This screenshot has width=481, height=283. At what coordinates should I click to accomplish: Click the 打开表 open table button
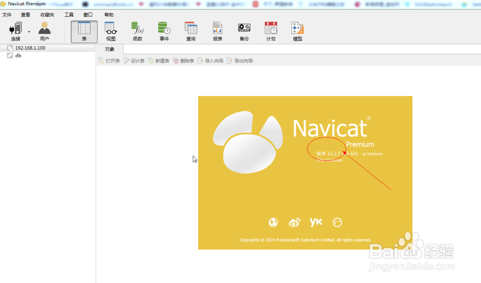[x=109, y=61]
